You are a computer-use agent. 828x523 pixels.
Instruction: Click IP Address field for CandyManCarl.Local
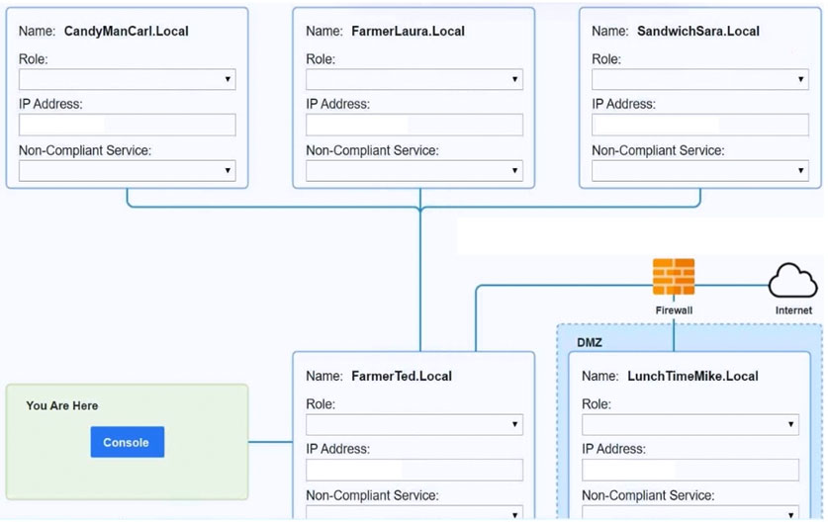click(127, 125)
